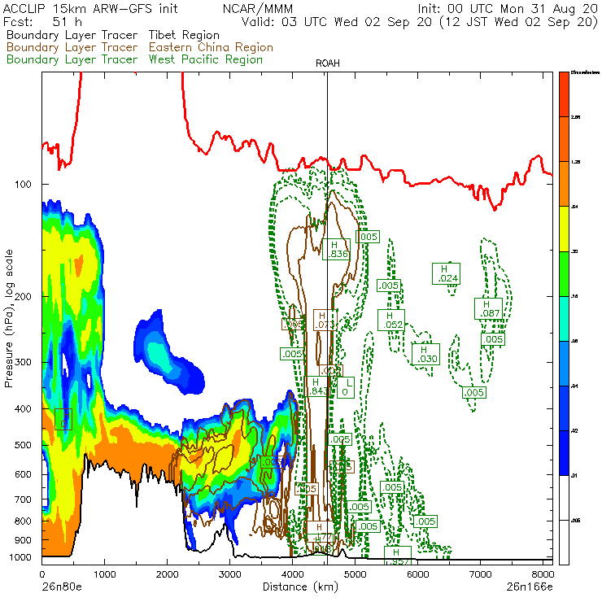Click the 400 hPa pressure tick label
This screenshot has width=602, height=602.
23,409
